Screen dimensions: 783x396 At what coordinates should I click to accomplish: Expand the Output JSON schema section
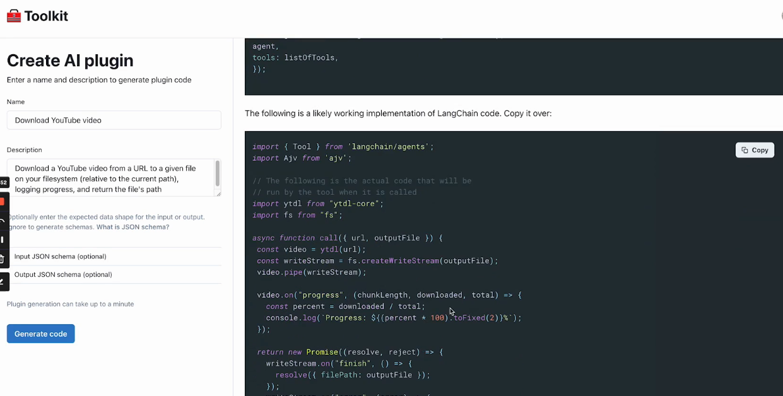click(63, 275)
